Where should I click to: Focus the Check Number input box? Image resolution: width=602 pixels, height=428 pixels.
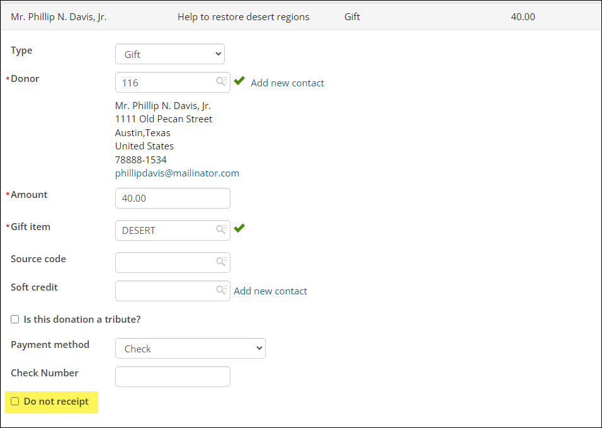point(173,376)
